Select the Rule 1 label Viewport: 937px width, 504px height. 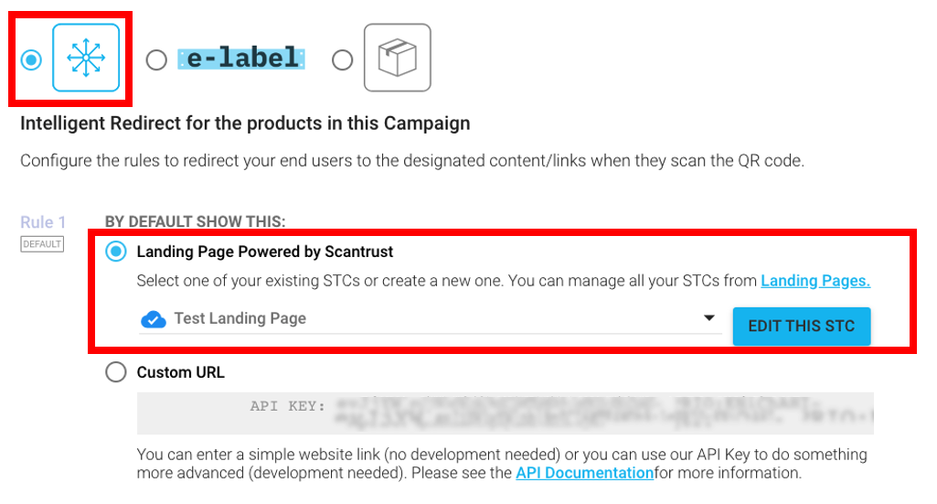[x=43, y=222]
